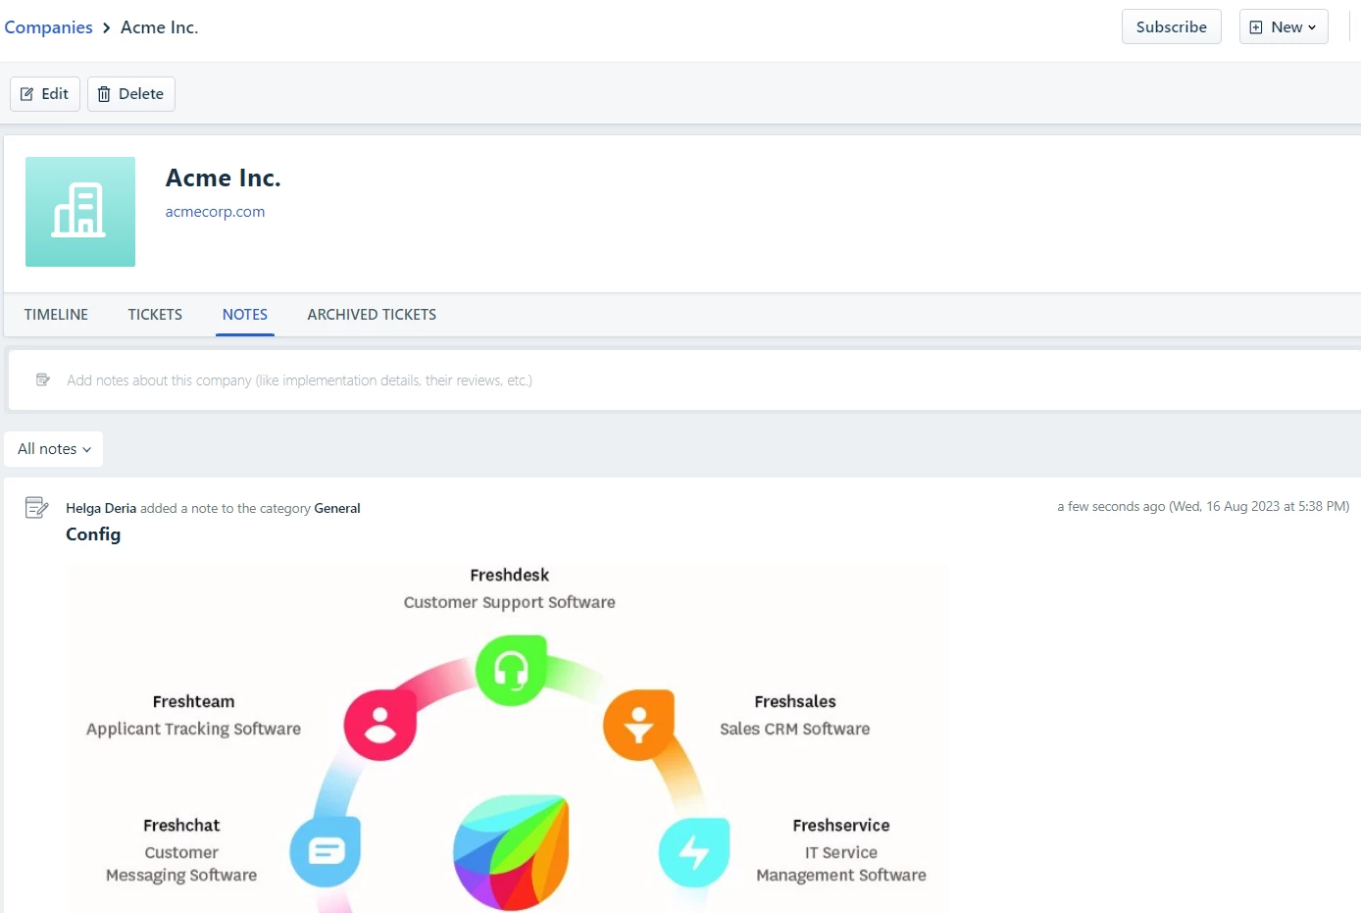Viewport: 1361px width, 913px height.
Task: Click the Acme Inc. company building avatar
Action: (x=80, y=212)
